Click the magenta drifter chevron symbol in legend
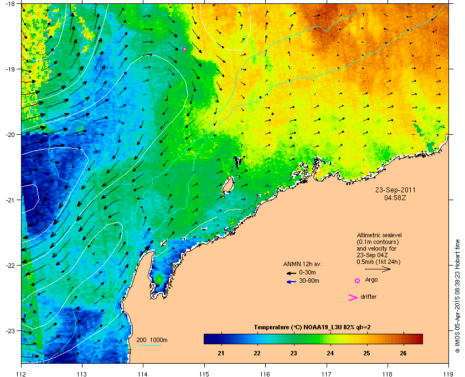This screenshot has width=465, height=377. [353, 298]
